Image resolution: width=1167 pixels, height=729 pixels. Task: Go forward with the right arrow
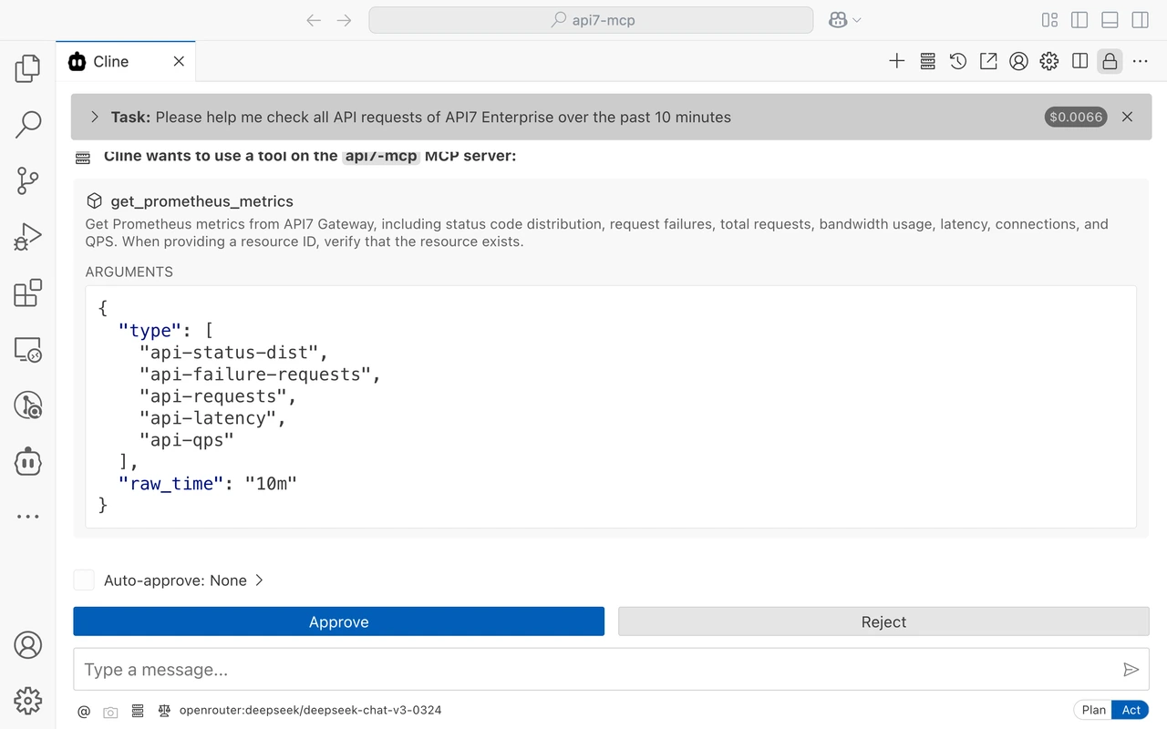point(344,20)
